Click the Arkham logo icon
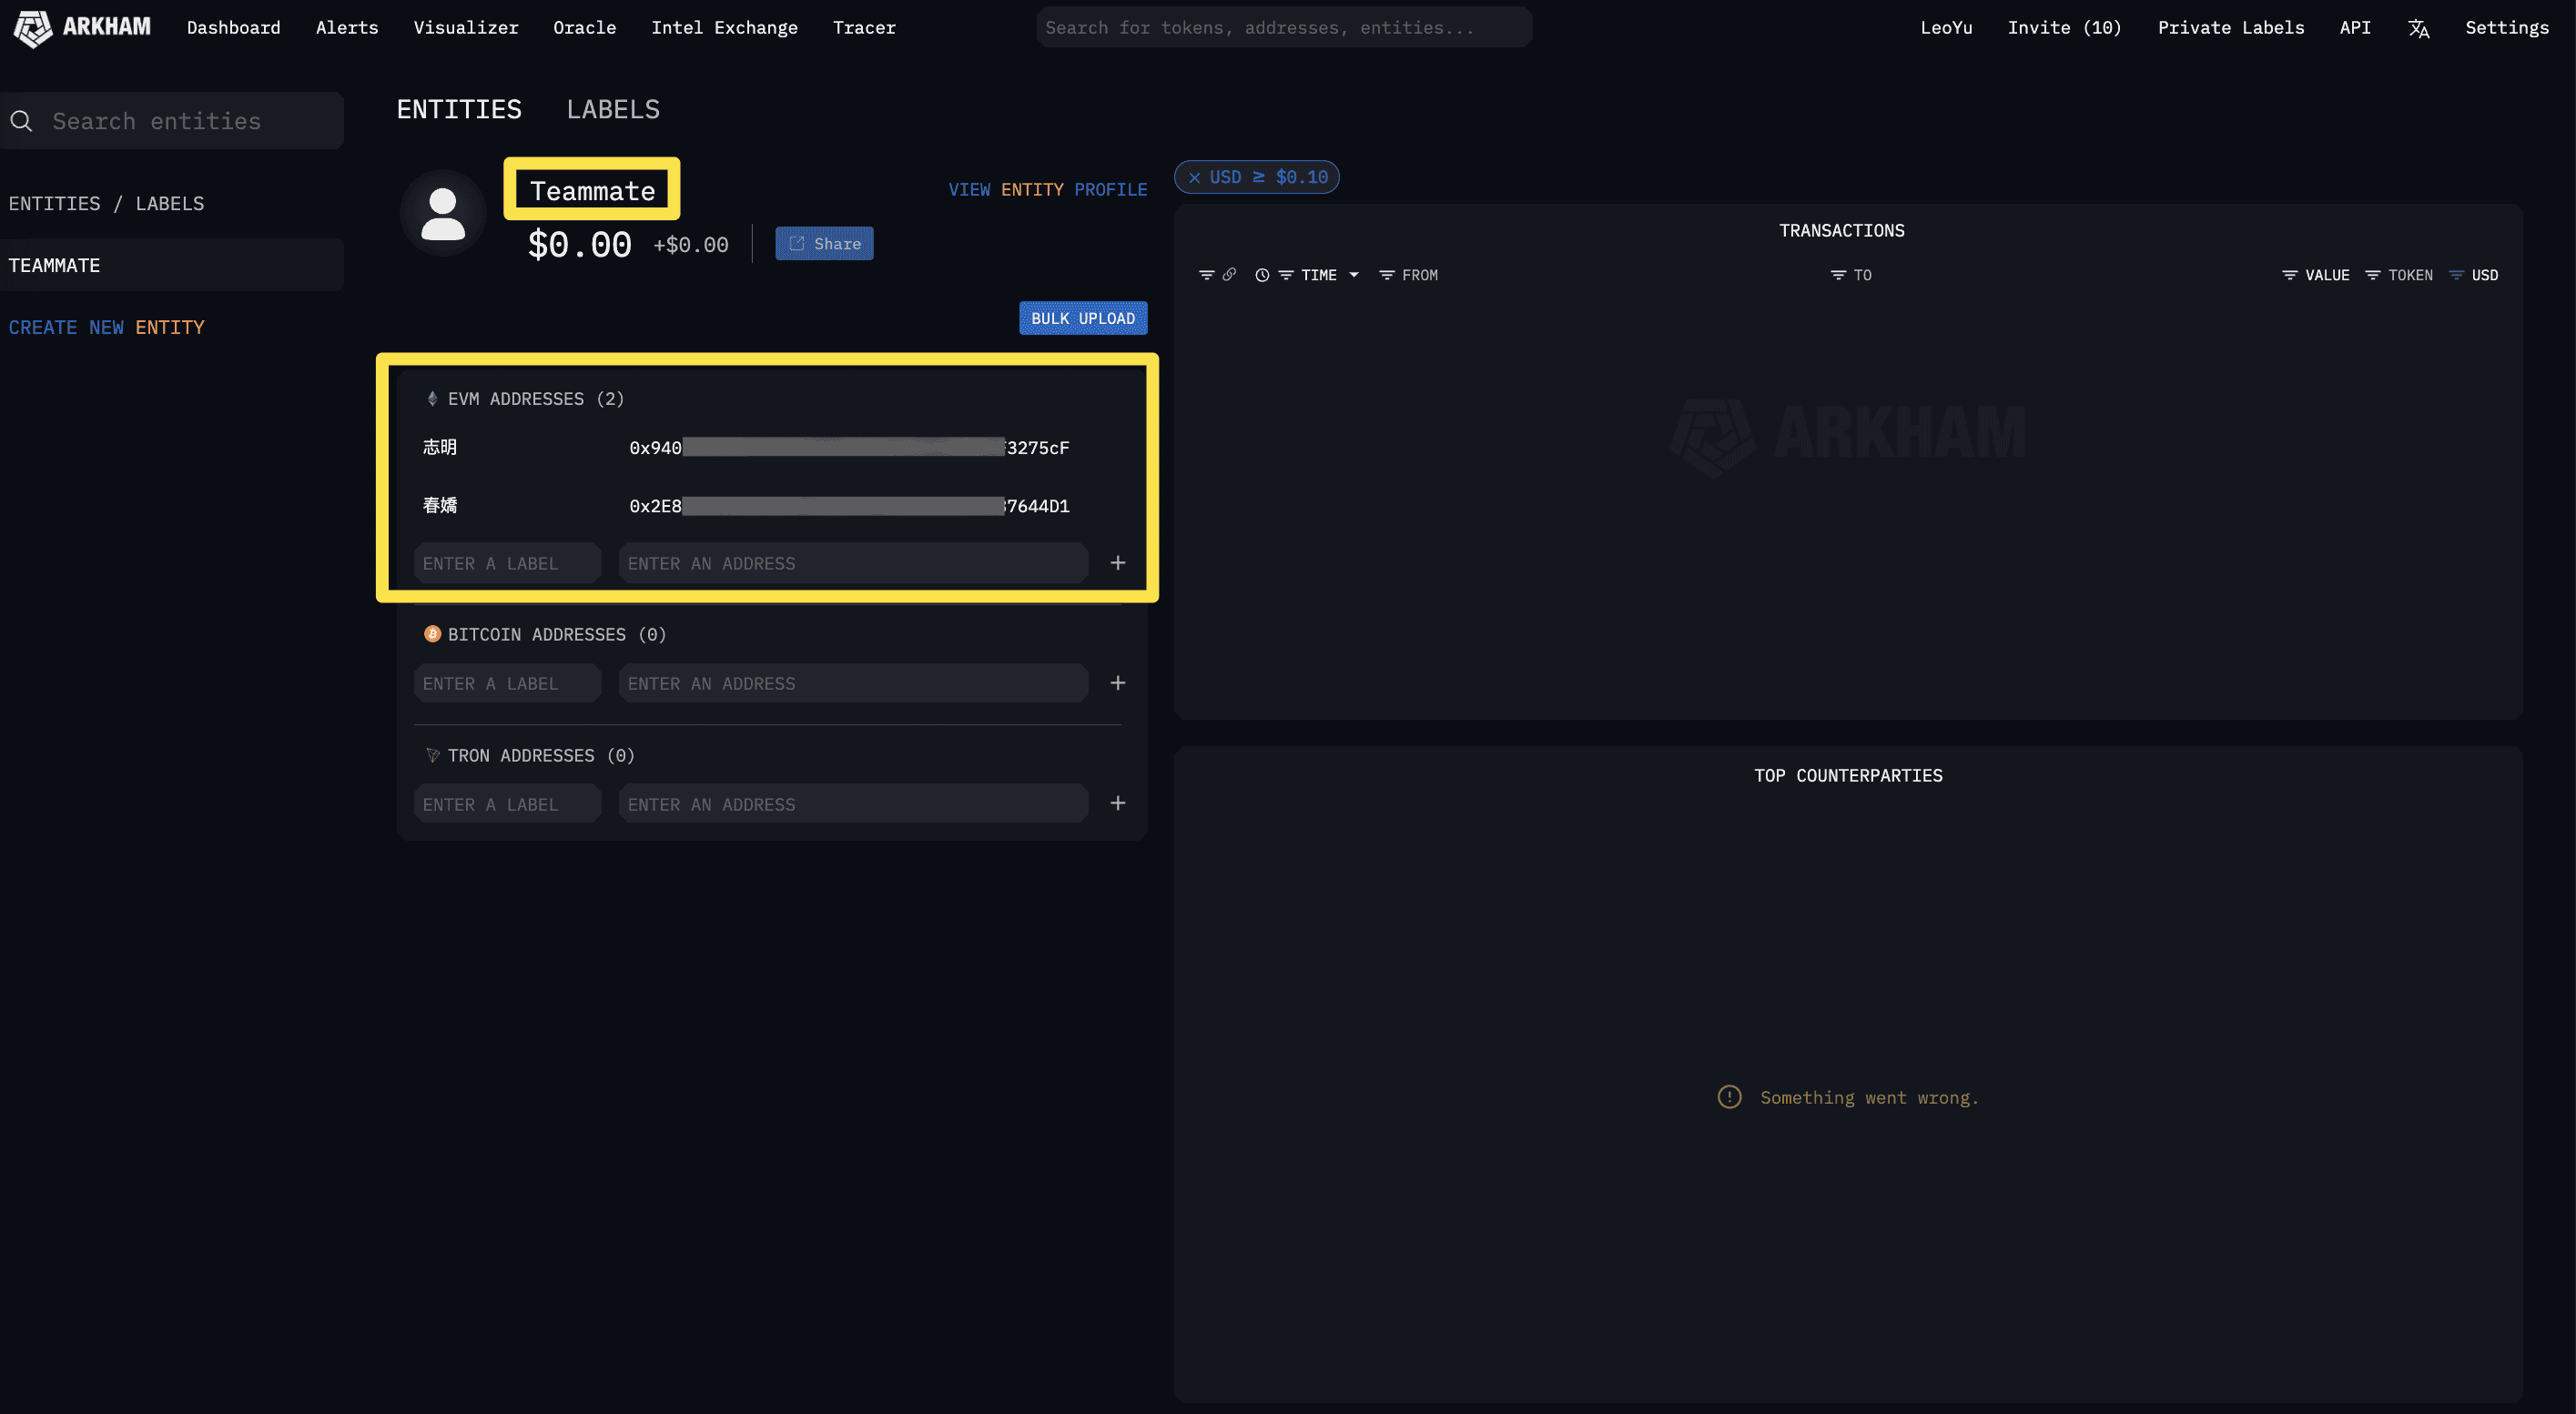The image size is (2576, 1414). coord(32,28)
